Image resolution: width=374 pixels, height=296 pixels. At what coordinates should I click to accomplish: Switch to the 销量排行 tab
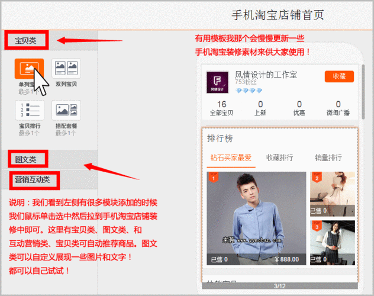328,157
